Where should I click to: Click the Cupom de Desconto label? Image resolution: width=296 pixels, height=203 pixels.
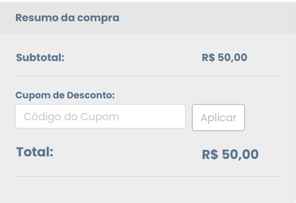click(65, 95)
